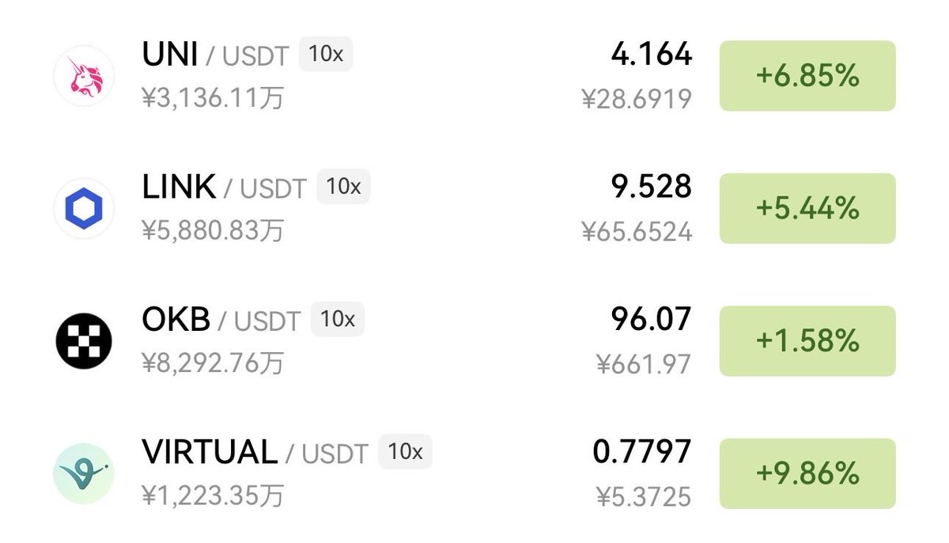Tap the OKB checkered coin icon
949x543 pixels.
(84, 341)
